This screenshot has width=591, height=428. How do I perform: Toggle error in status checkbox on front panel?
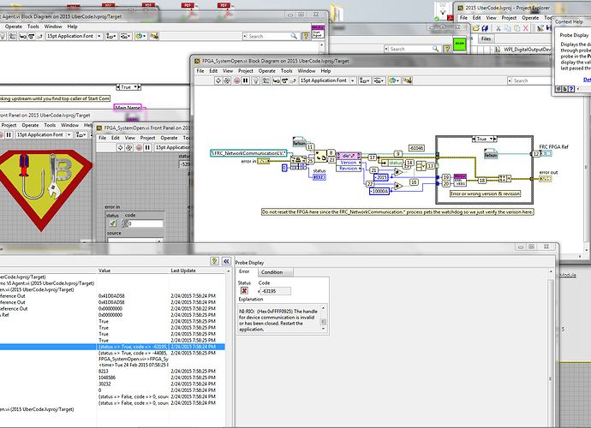click(112, 223)
